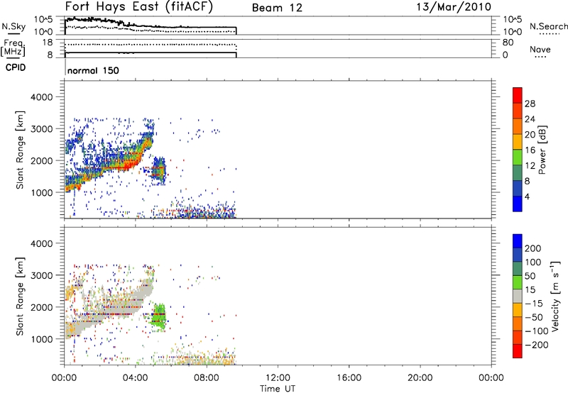Select the 'normal 150' CPID text
This screenshot has height=393, width=568.
[93, 70]
